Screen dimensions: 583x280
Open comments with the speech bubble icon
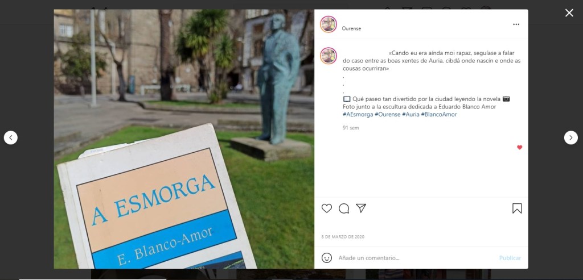click(x=344, y=208)
